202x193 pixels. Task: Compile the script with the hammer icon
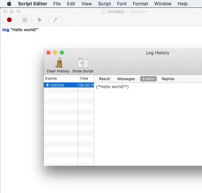[x=55, y=20]
